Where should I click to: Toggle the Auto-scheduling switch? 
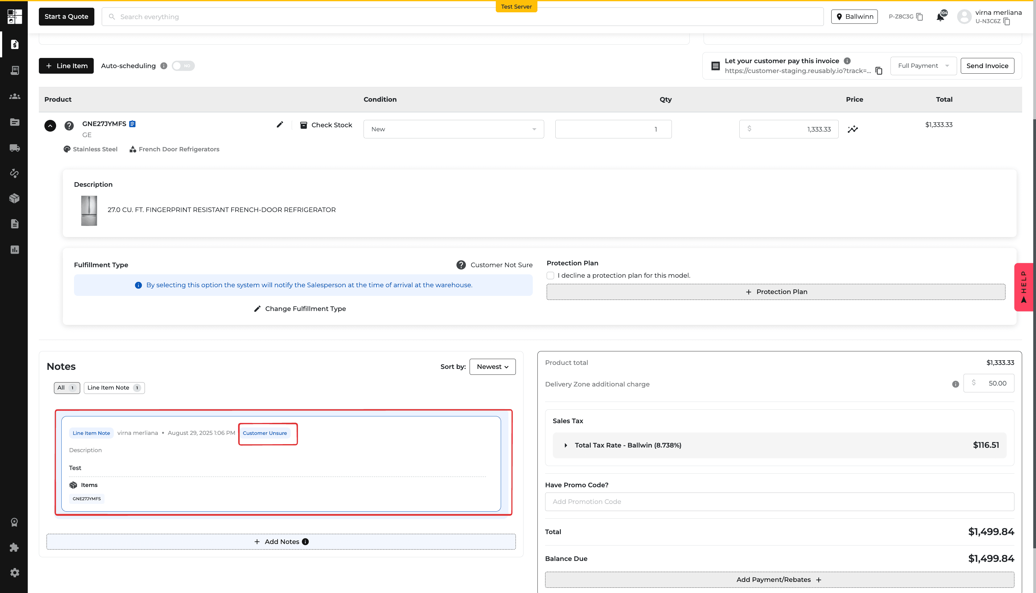[x=183, y=66]
